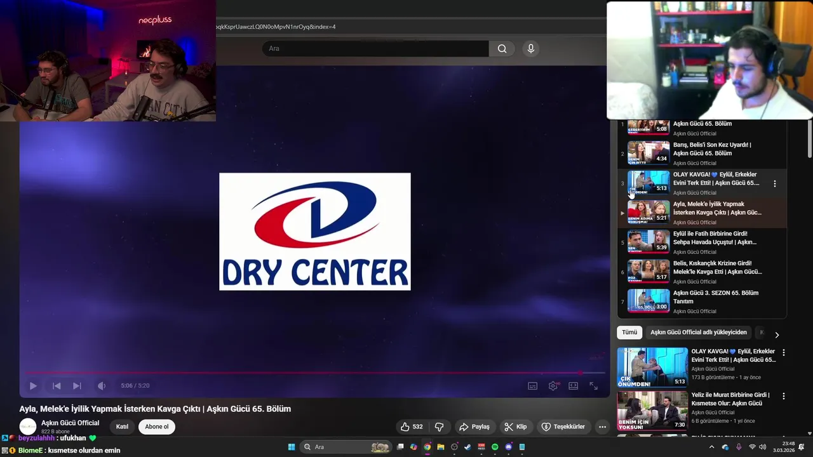Focus the YouTube Ara search field
The image size is (813, 457).
[x=375, y=49]
